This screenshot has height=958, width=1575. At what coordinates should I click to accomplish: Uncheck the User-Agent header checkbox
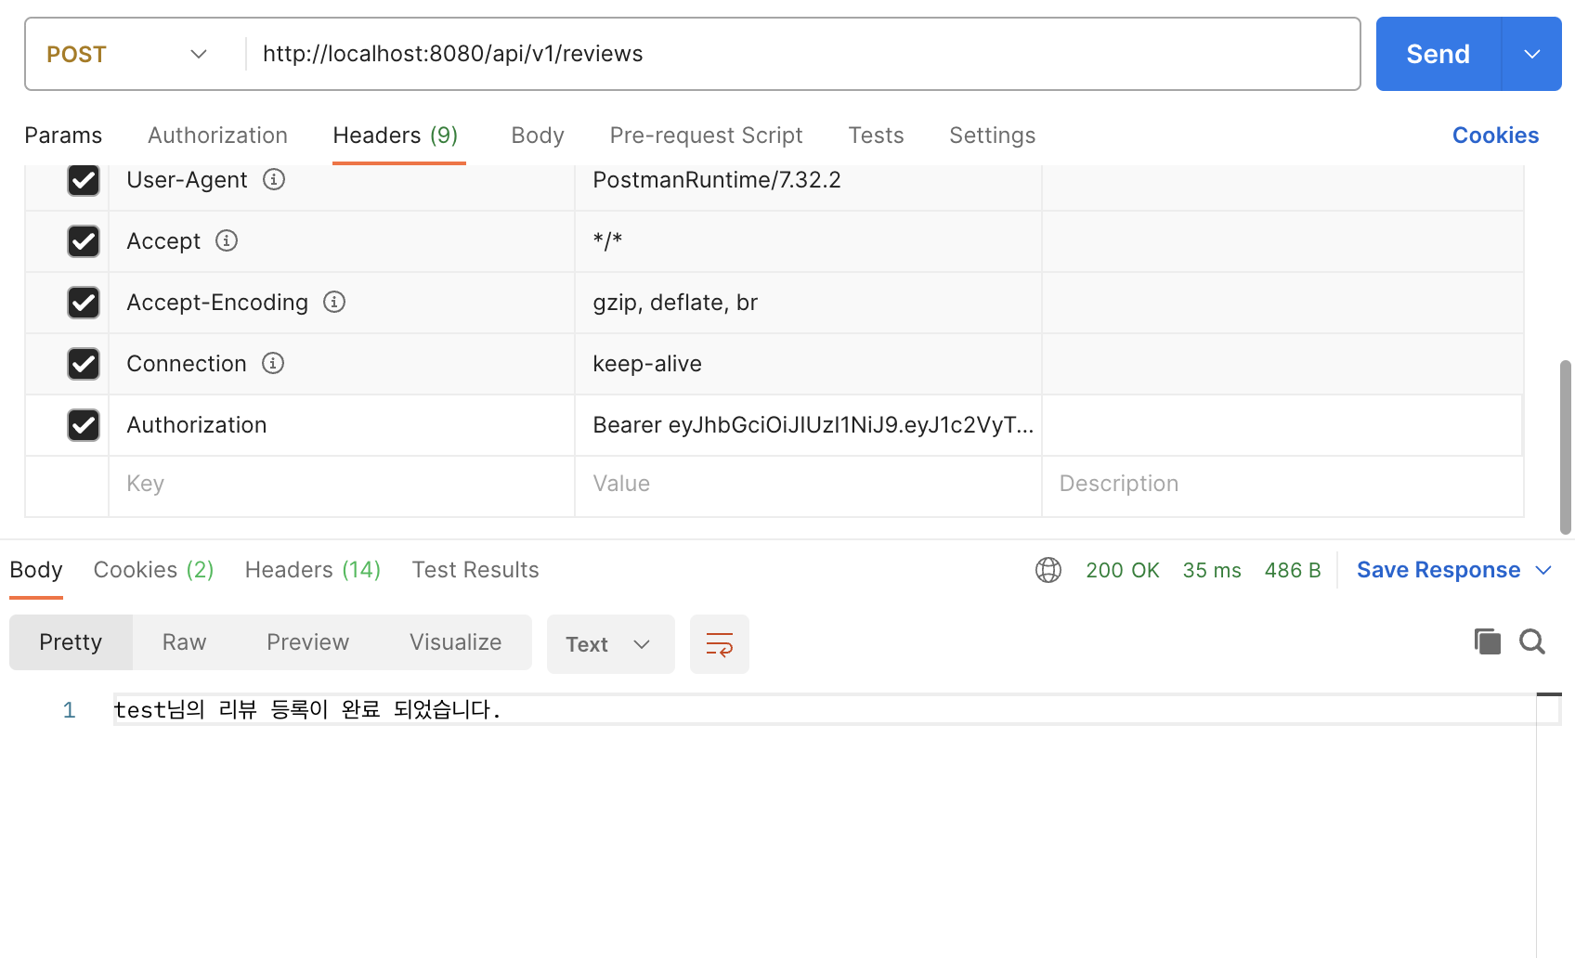[x=84, y=179]
